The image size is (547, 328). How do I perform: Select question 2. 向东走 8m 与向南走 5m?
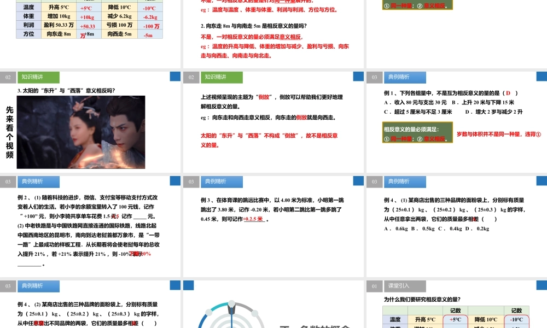pyautogui.click(x=254, y=26)
